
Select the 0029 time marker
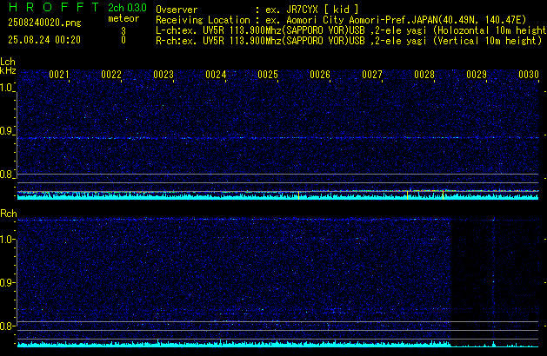477,75
